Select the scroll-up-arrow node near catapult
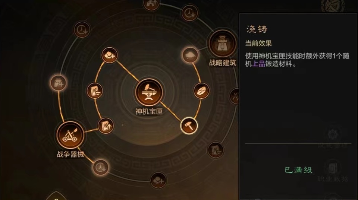 (x=106, y=126)
